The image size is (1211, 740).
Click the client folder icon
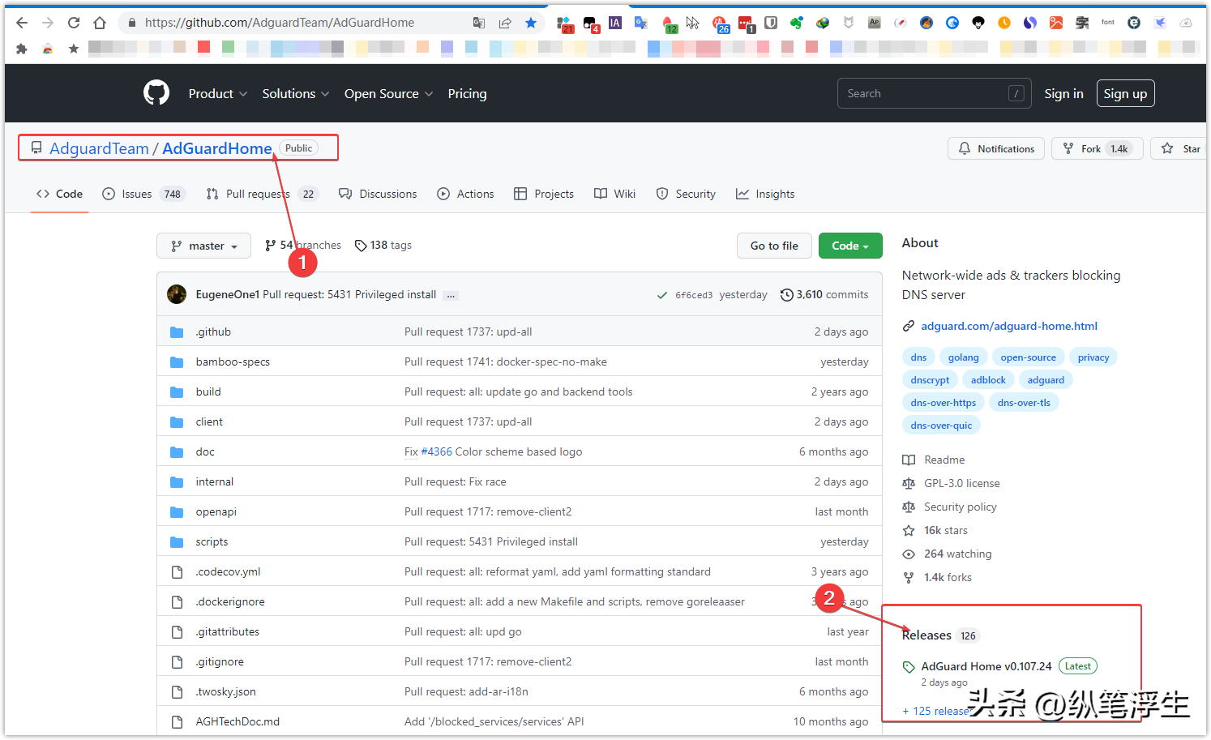coord(177,421)
